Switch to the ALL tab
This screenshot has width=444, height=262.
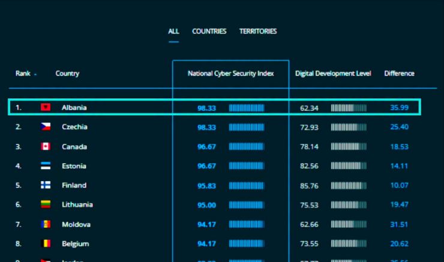[x=173, y=31]
